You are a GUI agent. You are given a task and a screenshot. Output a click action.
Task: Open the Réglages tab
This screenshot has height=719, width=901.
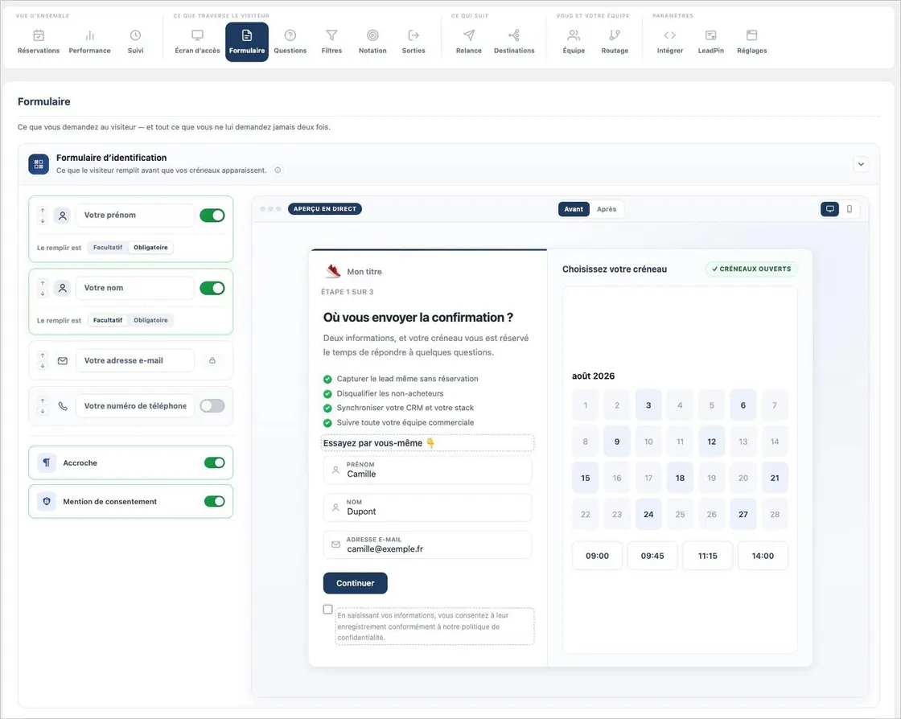[x=751, y=42]
